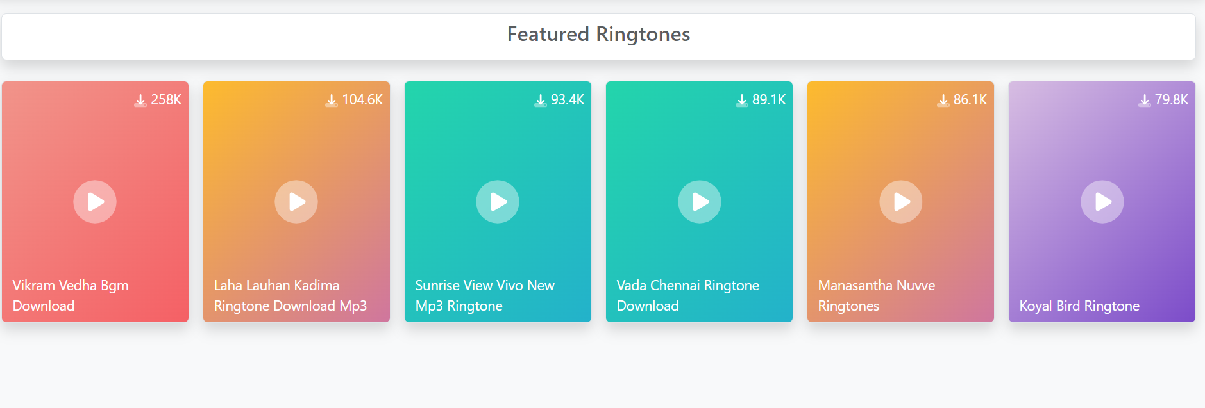This screenshot has height=408, width=1205.
Task: Open Vada Chennai Ringtone Download link
Action: coord(687,295)
